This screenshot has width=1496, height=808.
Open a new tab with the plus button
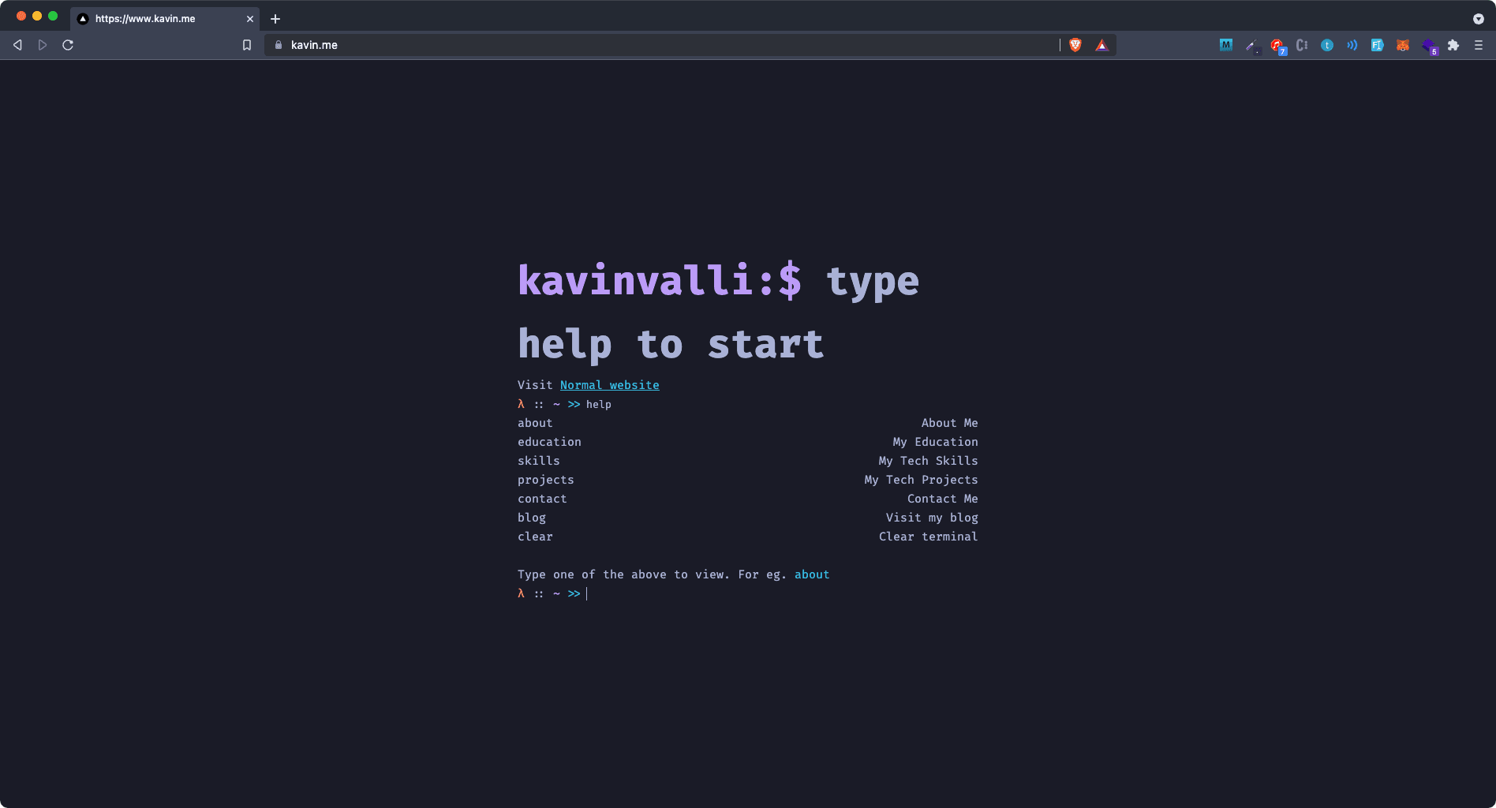275,18
